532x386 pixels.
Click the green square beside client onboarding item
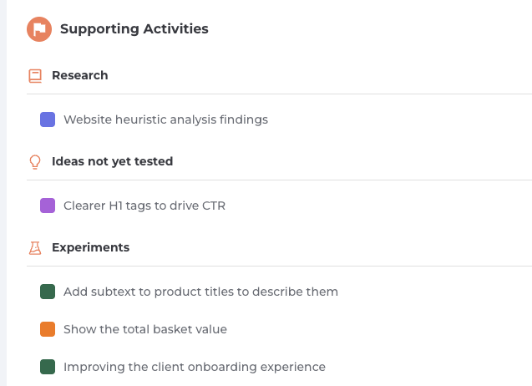(48, 367)
